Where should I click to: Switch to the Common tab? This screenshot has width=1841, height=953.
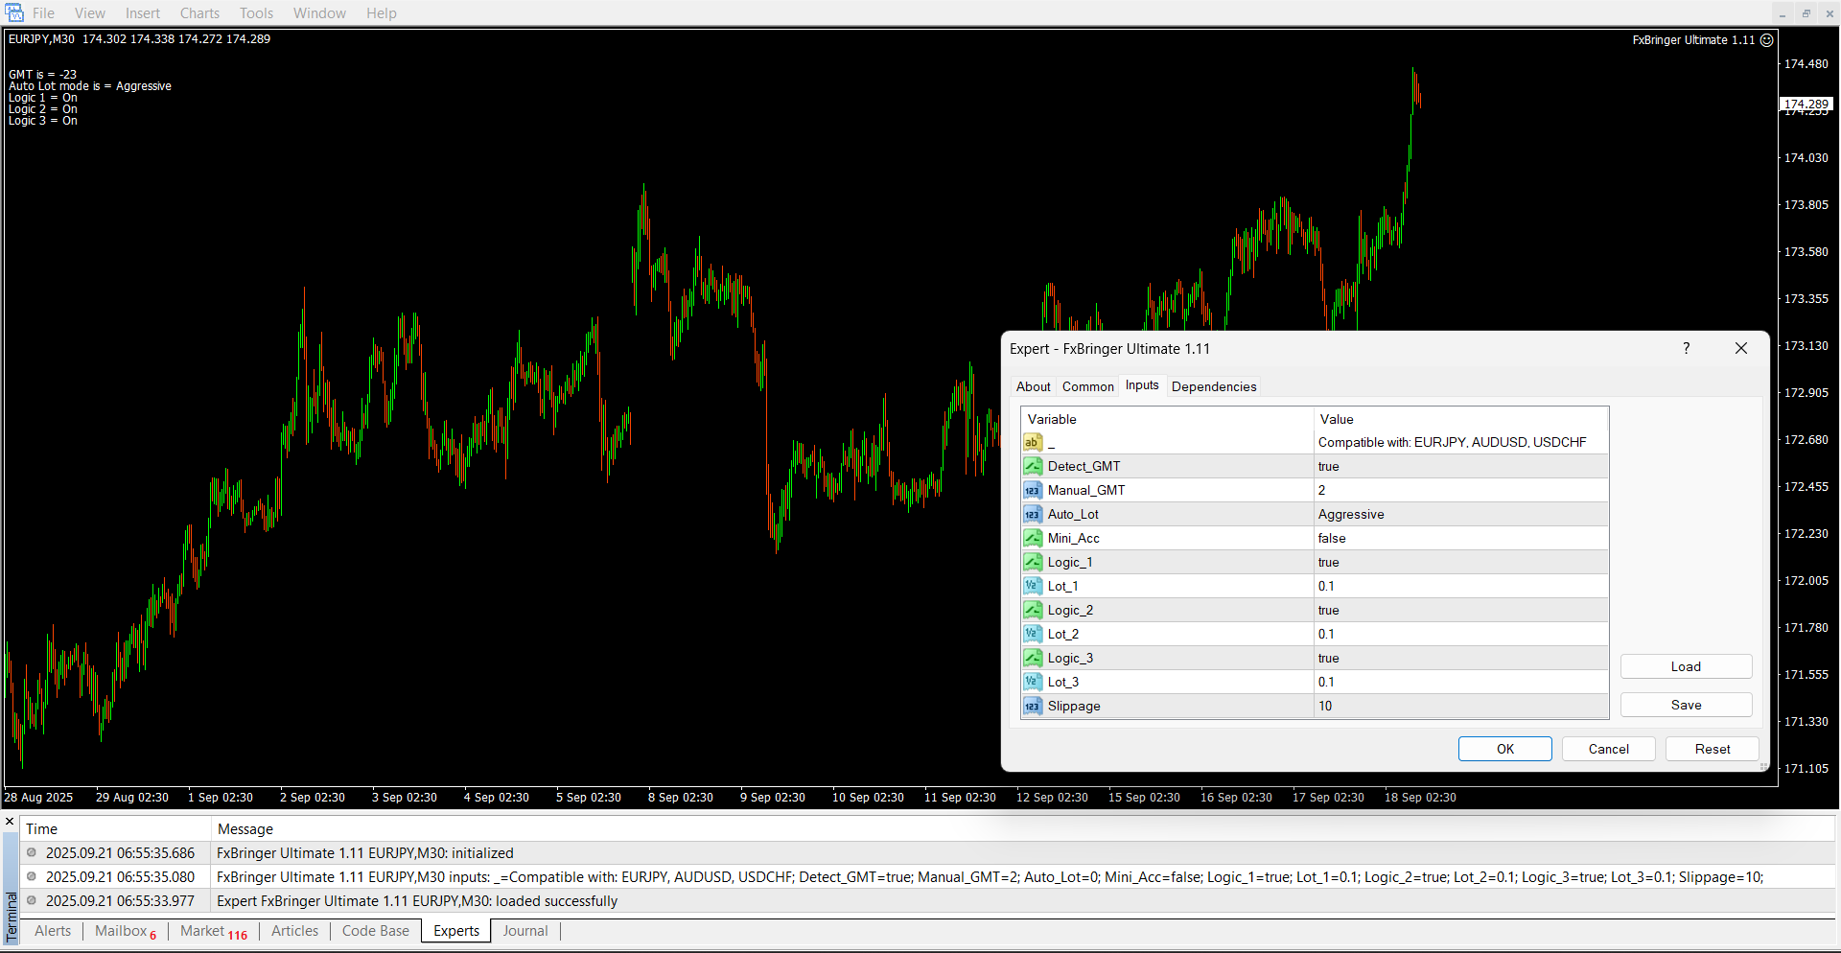pos(1087,386)
